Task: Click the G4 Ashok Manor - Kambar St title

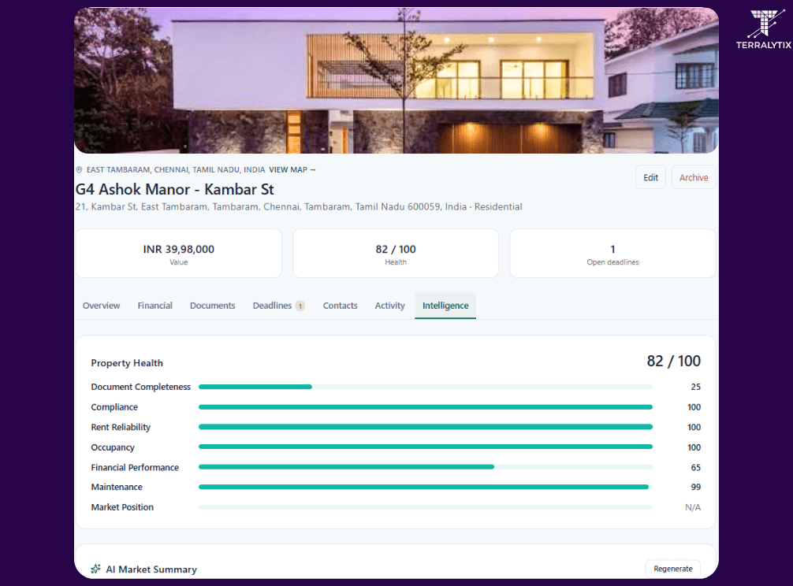Action: (174, 190)
